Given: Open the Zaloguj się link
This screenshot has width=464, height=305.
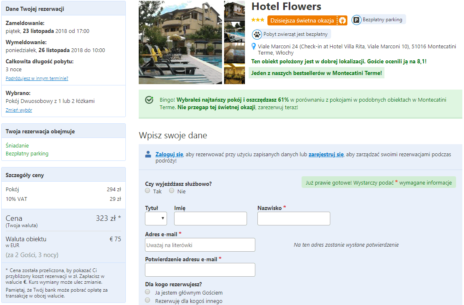Looking at the screenshot, I should click(x=169, y=154).
